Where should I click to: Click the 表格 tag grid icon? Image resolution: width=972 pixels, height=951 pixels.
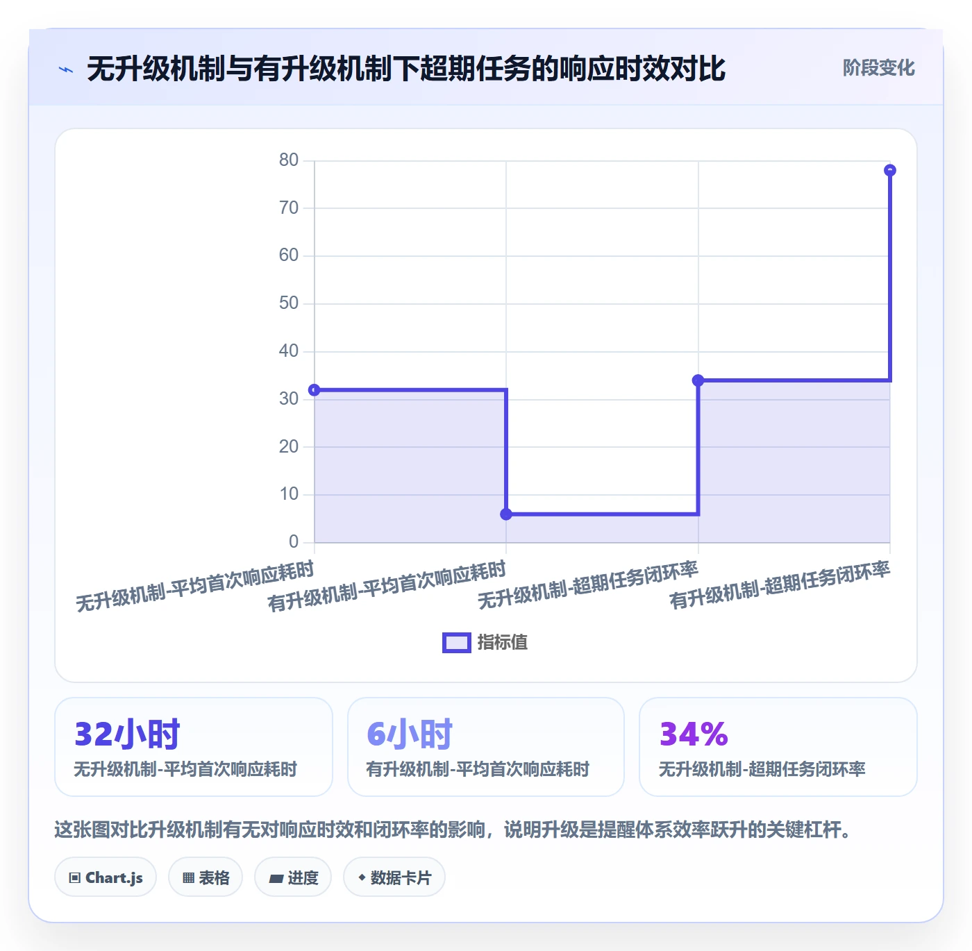tap(188, 878)
